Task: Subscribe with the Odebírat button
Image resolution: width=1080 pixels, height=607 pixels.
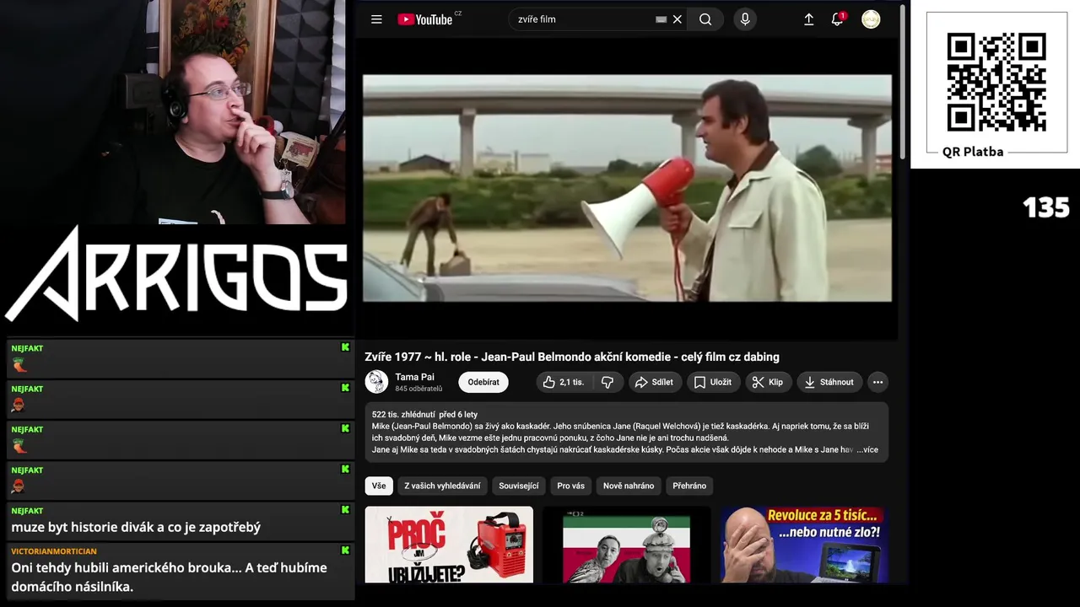Action: click(x=483, y=382)
